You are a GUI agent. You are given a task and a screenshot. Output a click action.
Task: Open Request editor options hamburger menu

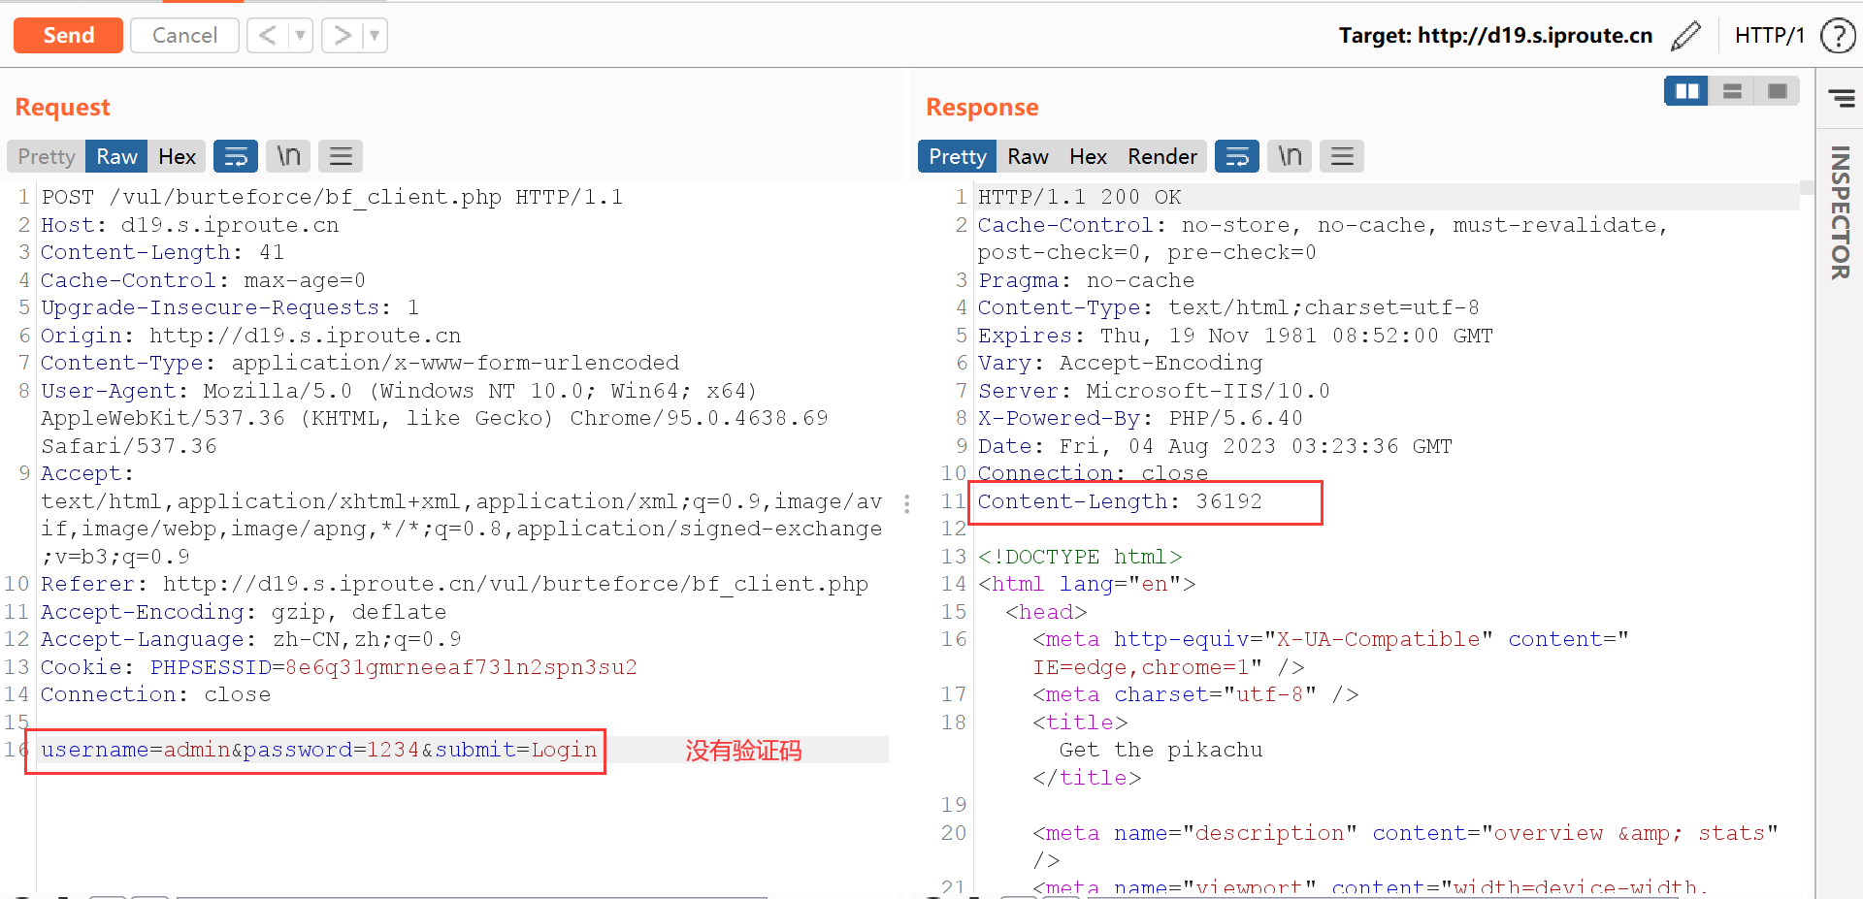tap(341, 156)
